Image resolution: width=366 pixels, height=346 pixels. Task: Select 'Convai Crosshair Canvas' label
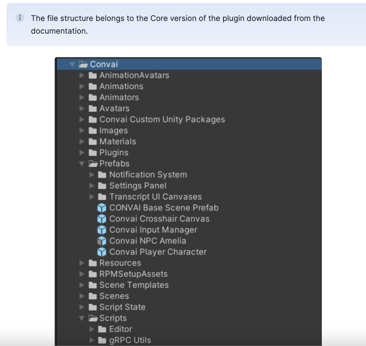tap(160, 219)
